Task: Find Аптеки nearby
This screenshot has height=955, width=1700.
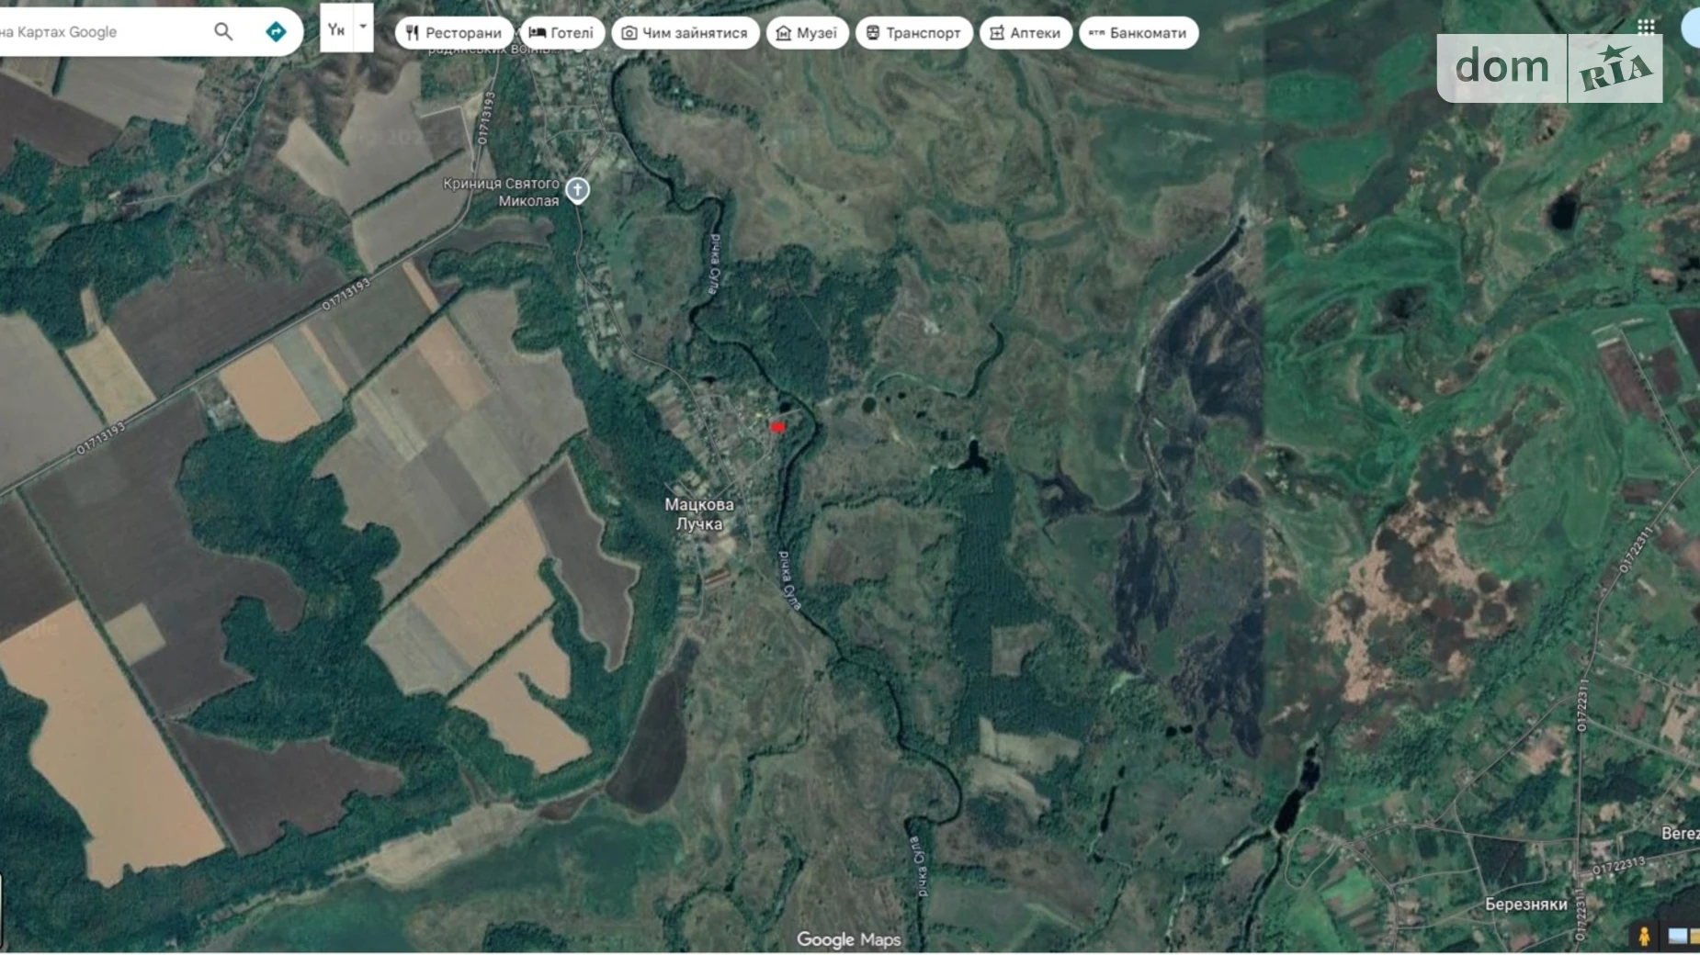Action: 1025,33
